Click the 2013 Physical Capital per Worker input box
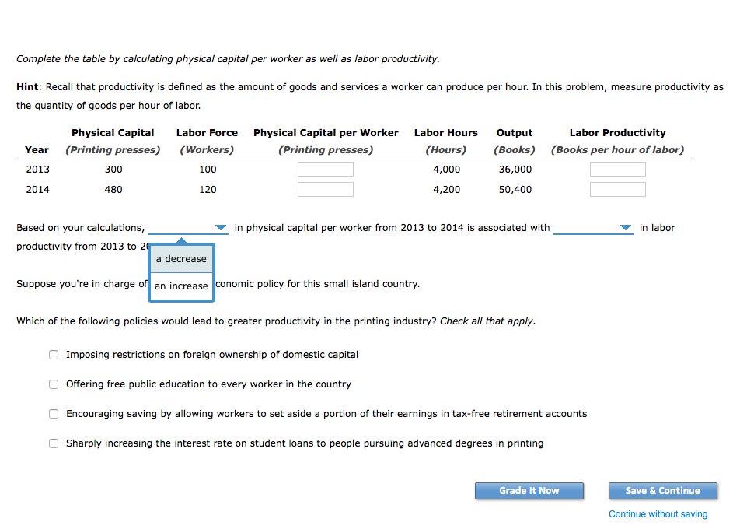740x529 pixels. [325, 168]
